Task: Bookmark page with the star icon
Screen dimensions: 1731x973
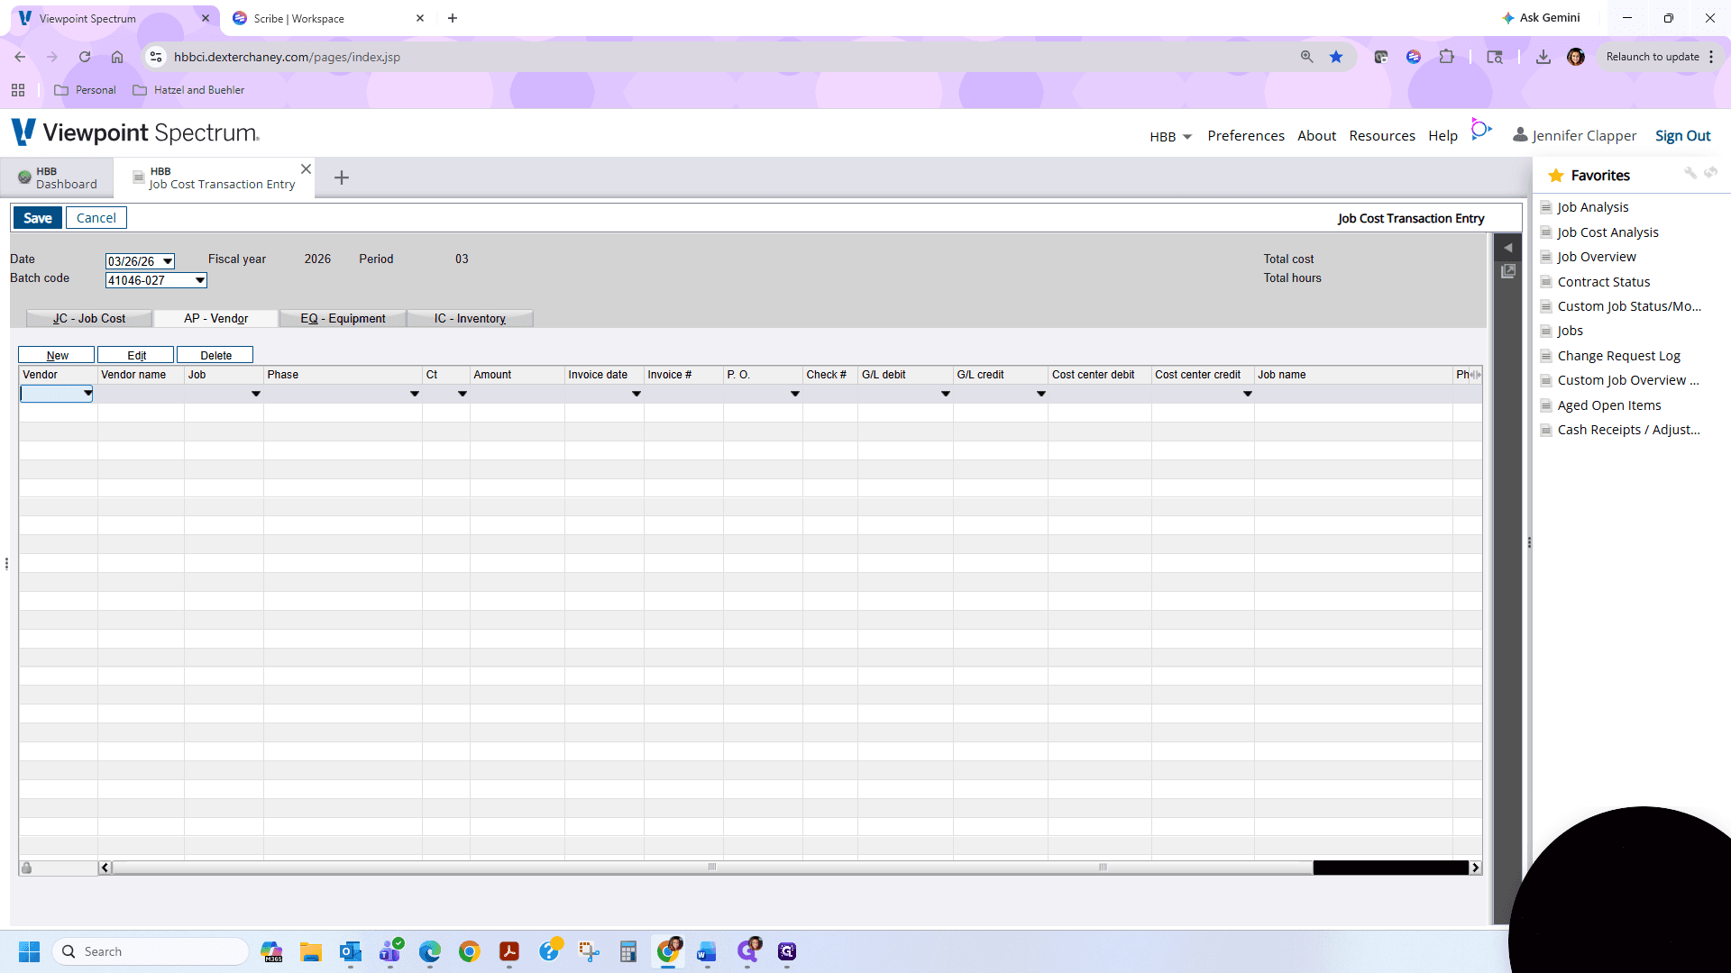Action: click(1336, 57)
